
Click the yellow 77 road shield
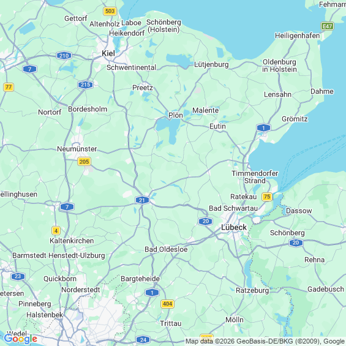(9, 87)
